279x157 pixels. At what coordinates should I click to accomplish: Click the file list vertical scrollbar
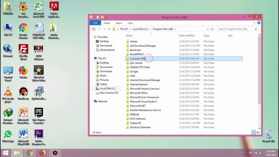259,70
